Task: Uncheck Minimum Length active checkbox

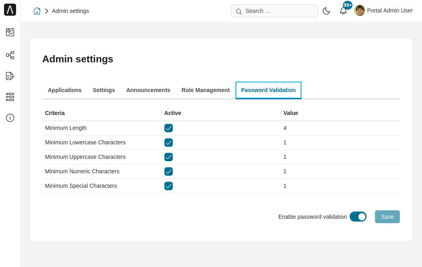Action: coord(168,128)
